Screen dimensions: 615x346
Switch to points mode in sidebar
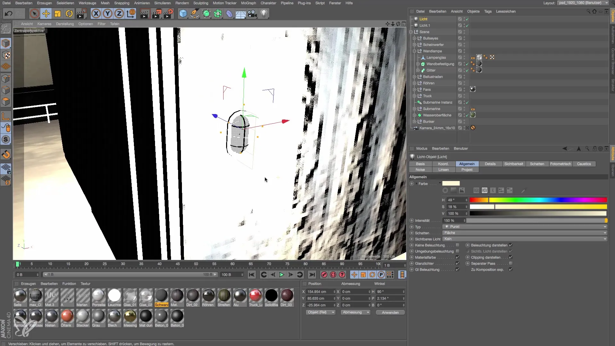tap(6, 78)
